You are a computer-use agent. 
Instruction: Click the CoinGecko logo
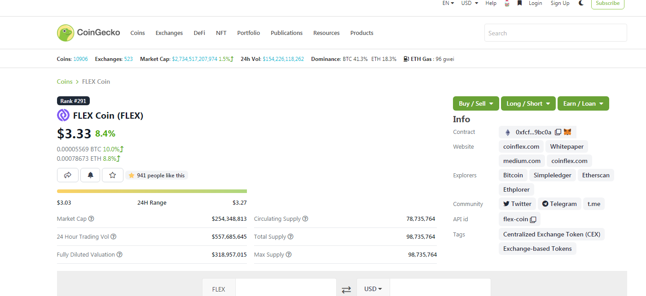(88, 33)
